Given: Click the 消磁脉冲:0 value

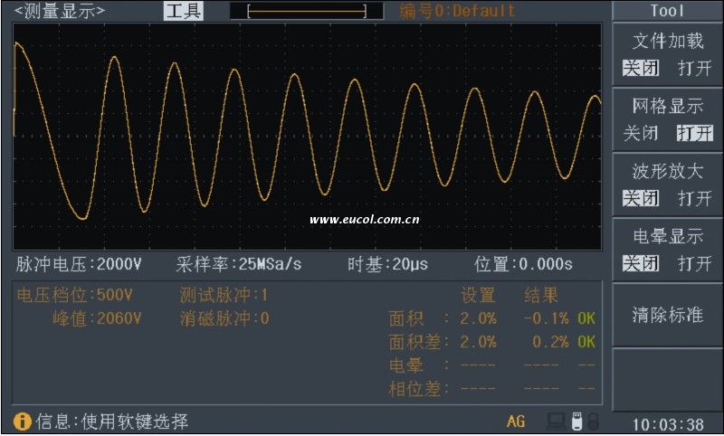Looking at the screenshot, I should pyautogui.click(x=224, y=318).
